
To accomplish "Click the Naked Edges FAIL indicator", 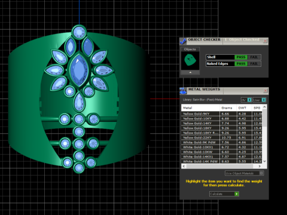I will (x=254, y=64).
